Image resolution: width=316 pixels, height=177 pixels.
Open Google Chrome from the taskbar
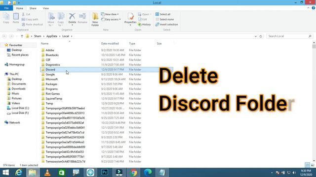tap(133, 173)
